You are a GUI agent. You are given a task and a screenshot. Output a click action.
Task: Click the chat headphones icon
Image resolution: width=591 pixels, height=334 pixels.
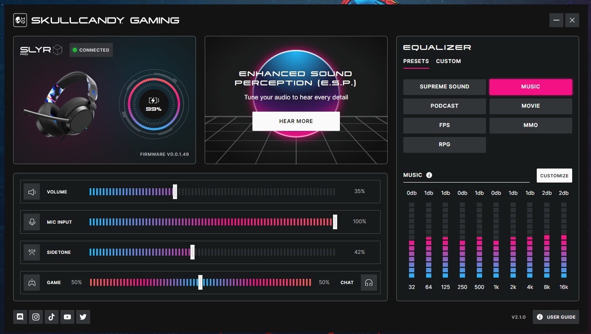[369, 282]
